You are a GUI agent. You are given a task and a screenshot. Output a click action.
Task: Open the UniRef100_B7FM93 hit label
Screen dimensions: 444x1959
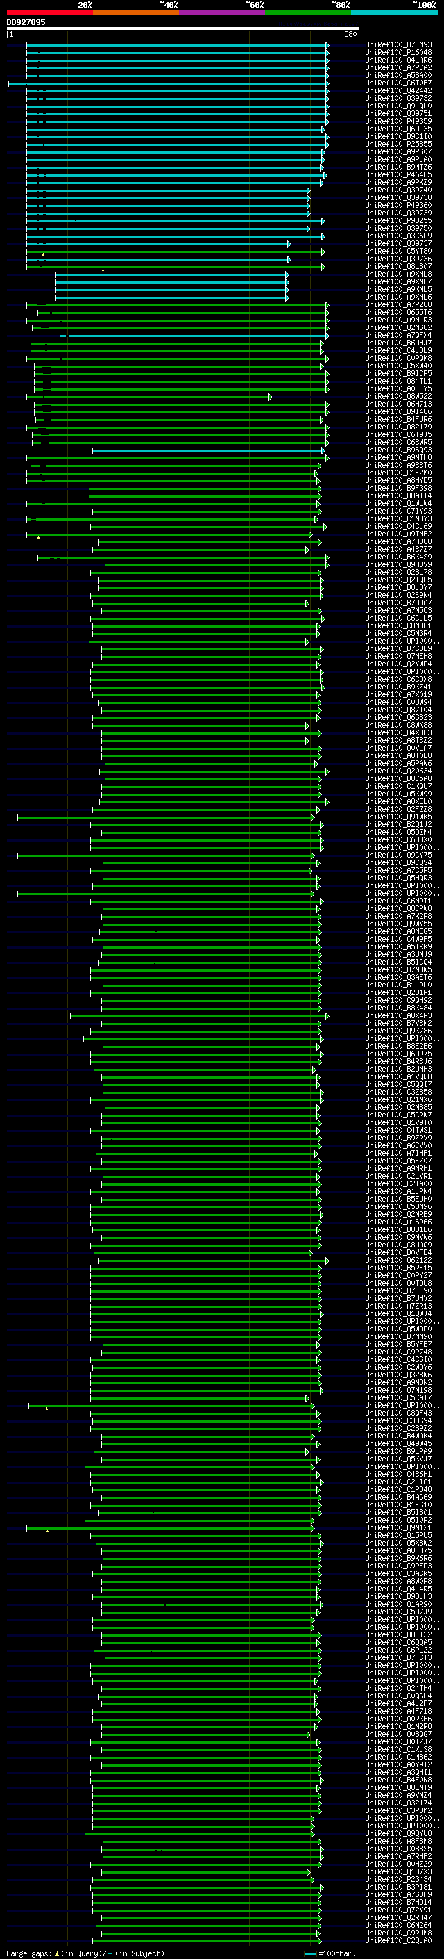[398, 45]
